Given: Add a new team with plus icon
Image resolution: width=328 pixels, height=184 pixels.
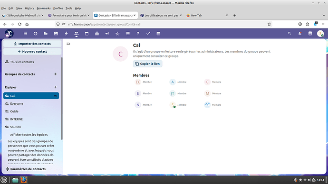Looking at the screenshot, I should [56, 87].
